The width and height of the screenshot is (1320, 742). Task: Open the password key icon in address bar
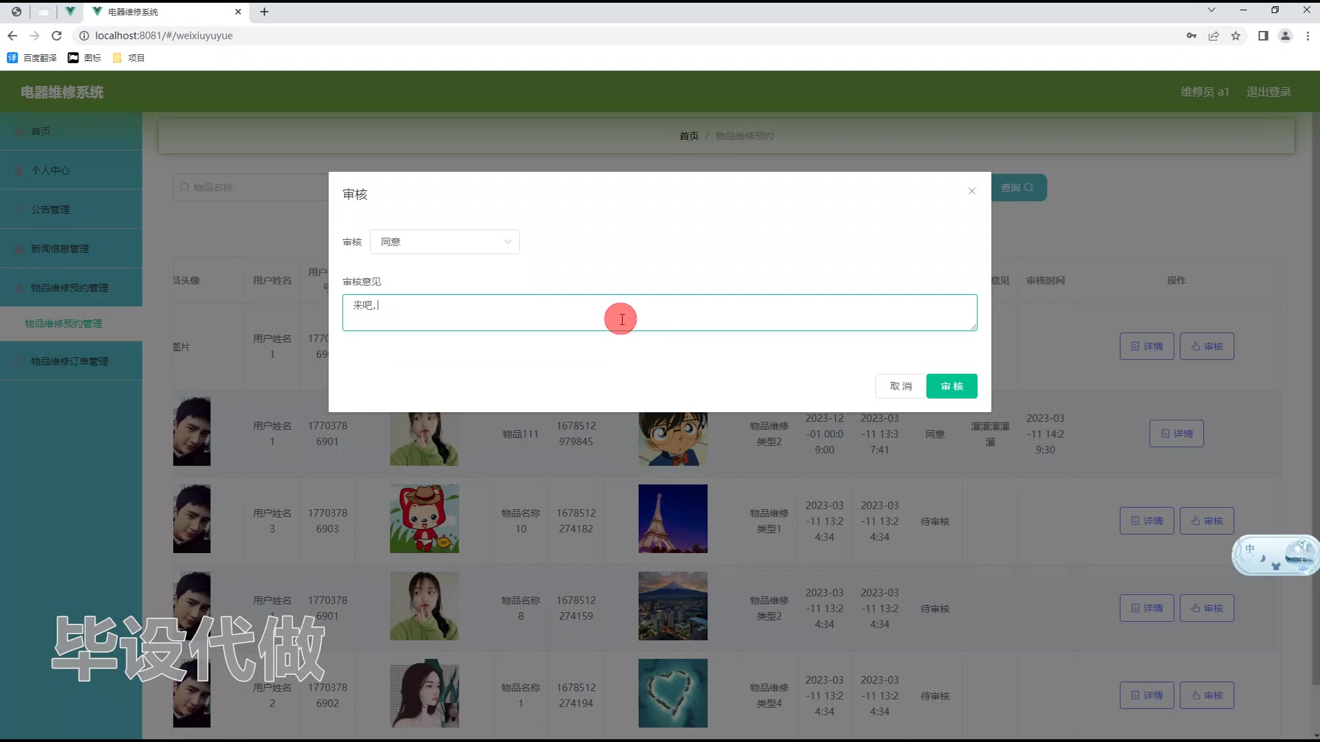(x=1191, y=36)
